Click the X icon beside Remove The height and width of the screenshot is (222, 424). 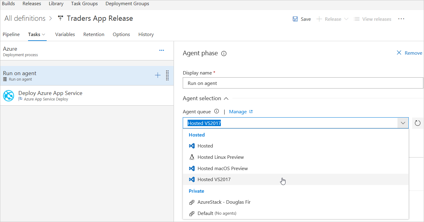click(x=399, y=53)
